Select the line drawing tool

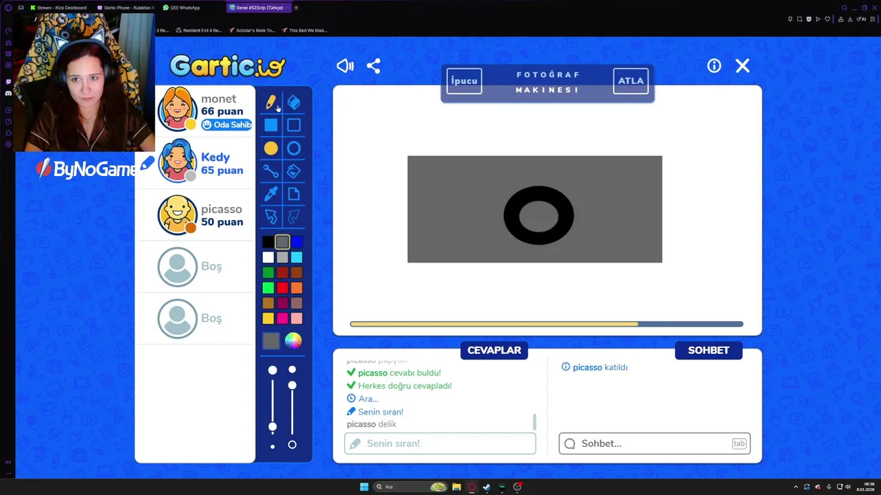pyautogui.click(x=271, y=171)
